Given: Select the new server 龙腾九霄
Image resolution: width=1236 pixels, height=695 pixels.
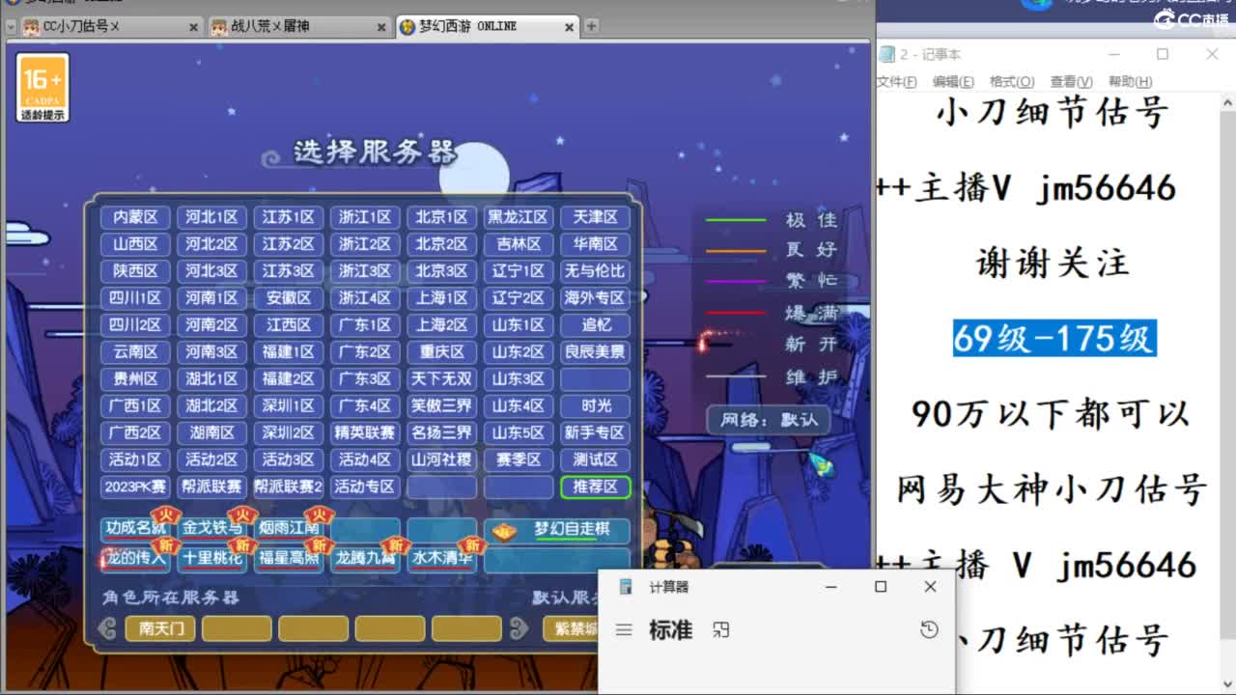Looking at the screenshot, I should [x=365, y=558].
